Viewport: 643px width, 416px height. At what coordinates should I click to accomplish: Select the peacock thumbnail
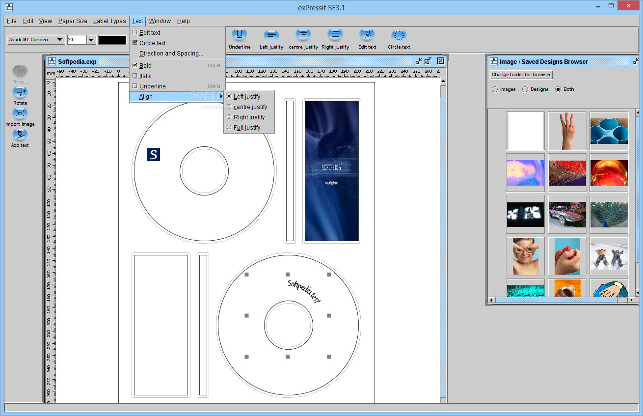[609, 214]
